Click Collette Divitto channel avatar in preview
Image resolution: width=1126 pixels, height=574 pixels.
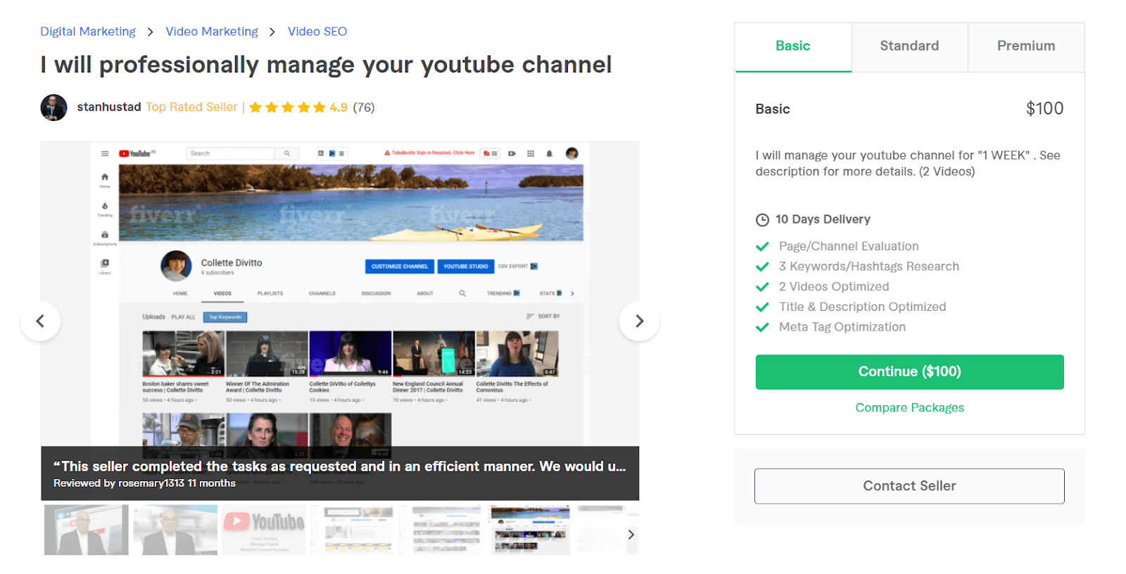pos(176,266)
